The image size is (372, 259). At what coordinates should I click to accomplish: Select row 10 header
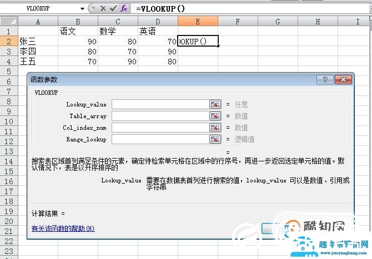click(x=9, y=121)
